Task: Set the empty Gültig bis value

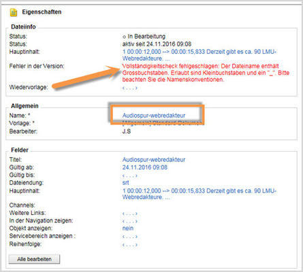Action: pos(130,175)
